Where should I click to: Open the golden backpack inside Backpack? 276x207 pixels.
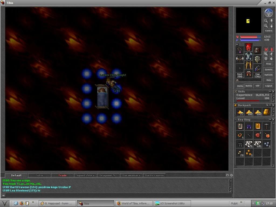[x=267, y=112]
